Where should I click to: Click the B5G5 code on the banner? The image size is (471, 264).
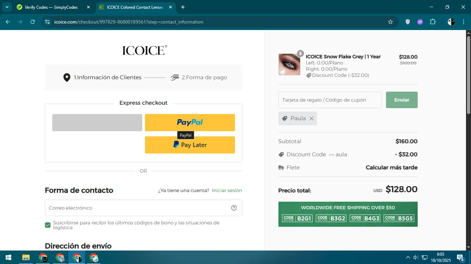coord(399,218)
